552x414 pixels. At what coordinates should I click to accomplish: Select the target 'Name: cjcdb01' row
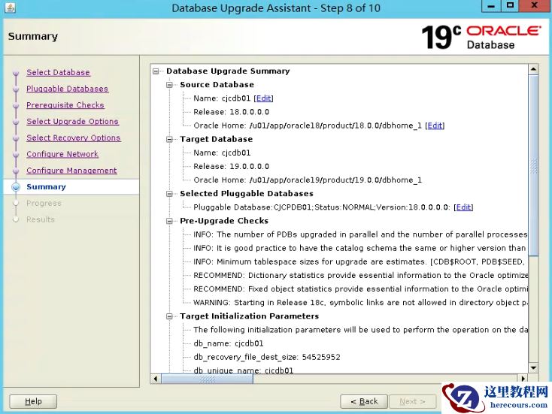[222, 153]
